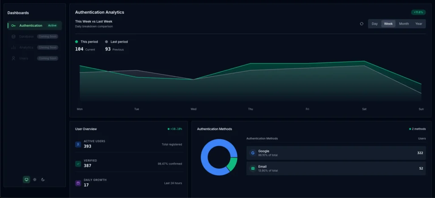Switch chart range to Month
435x198 pixels.
pyautogui.click(x=404, y=24)
